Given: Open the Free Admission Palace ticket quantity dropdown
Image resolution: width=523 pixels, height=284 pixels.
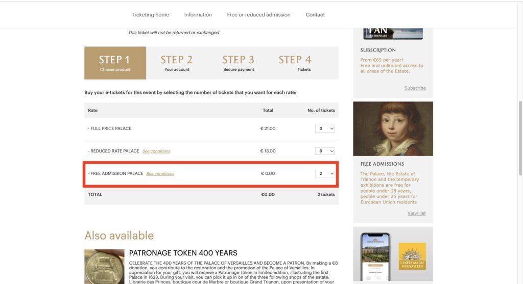Looking at the screenshot, I should [x=325, y=173].
